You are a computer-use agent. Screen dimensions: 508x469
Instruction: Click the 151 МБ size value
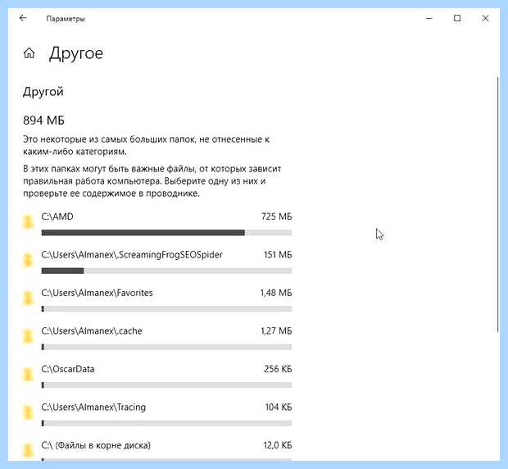coord(278,254)
